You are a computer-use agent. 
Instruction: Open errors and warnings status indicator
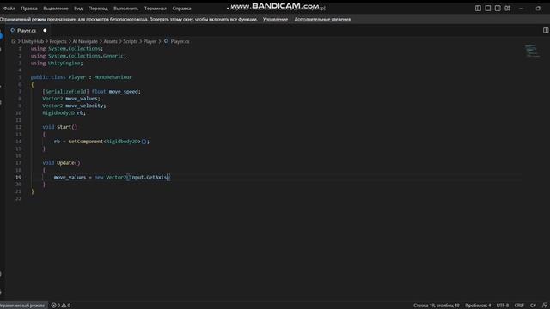tap(61, 306)
